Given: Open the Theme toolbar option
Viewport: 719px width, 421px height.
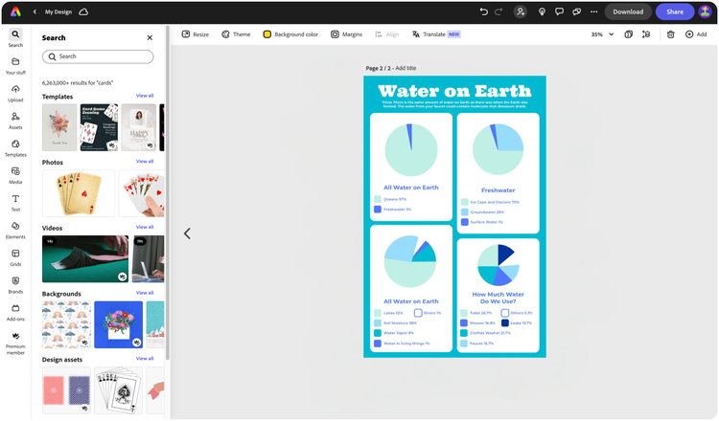Looking at the screenshot, I should tap(236, 34).
